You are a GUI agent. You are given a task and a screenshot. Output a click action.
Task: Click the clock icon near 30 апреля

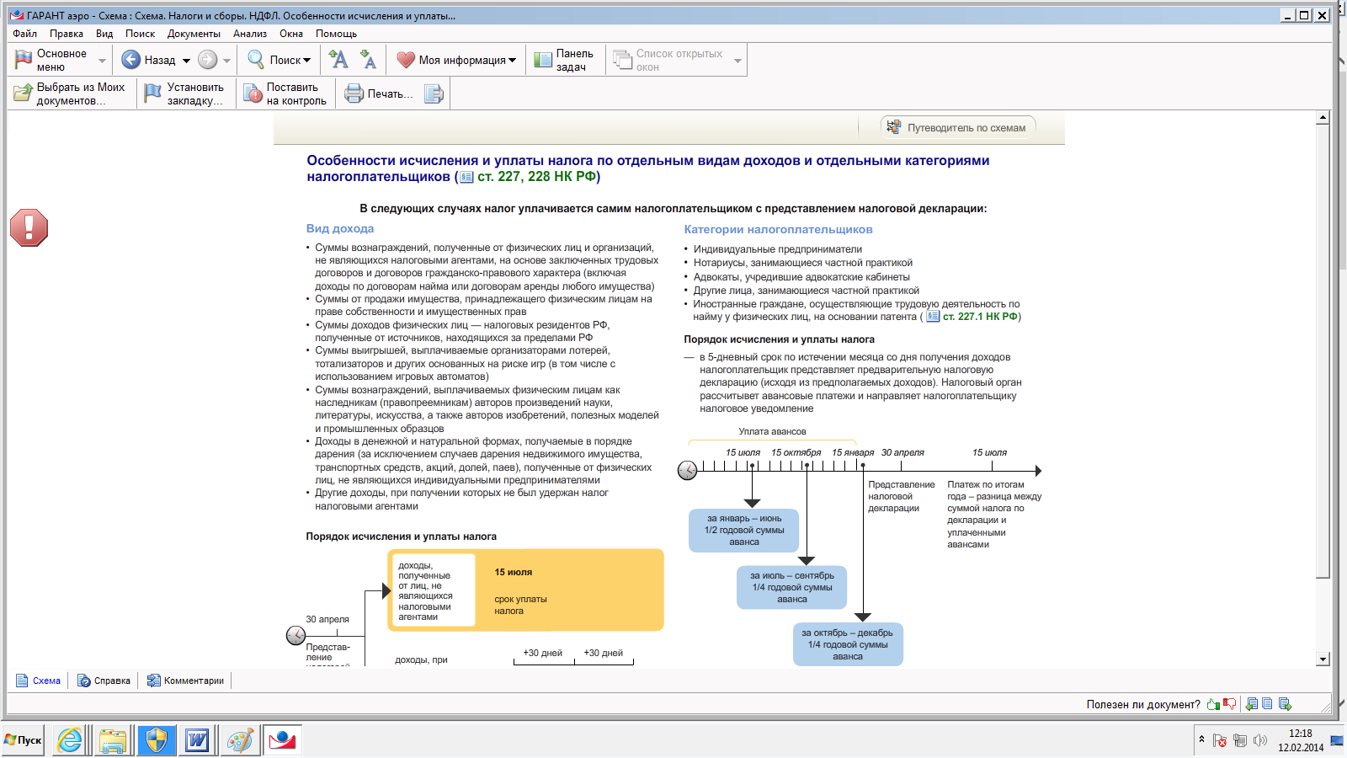pos(296,635)
